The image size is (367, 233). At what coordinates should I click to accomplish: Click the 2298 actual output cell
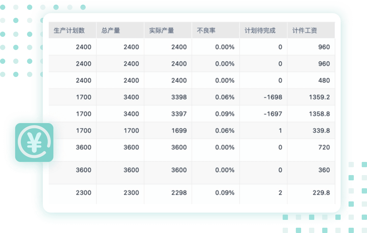(x=168, y=194)
